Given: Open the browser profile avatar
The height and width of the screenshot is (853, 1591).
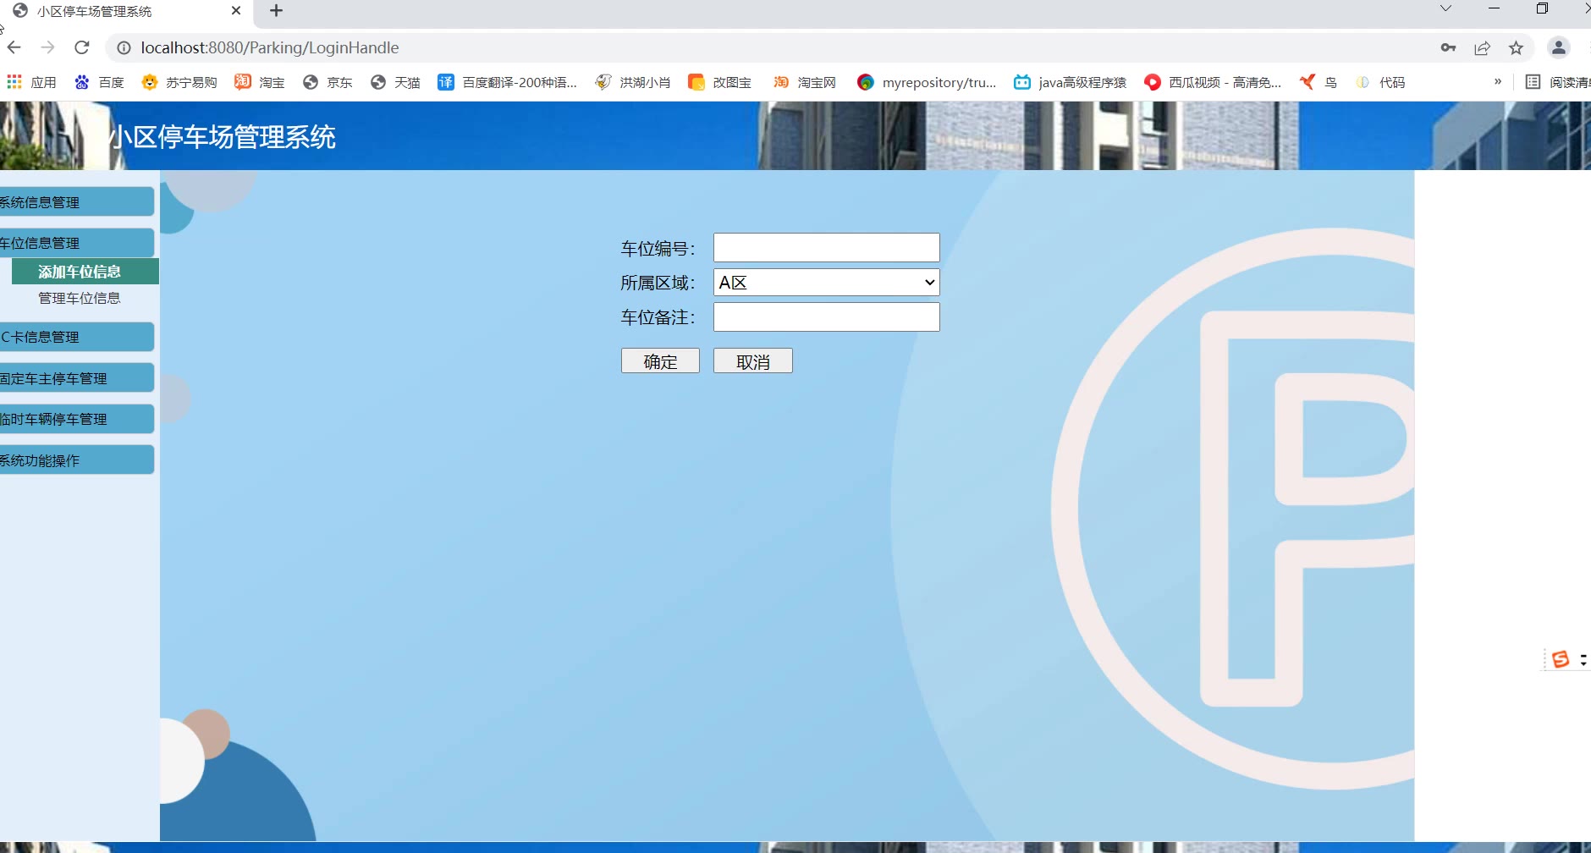Looking at the screenshot, I should (x=1558, y=48).
